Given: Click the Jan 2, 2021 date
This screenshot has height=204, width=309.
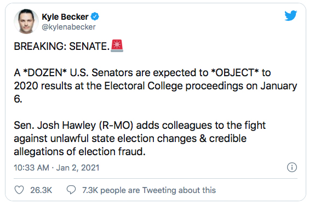Looking at the screenshot, I should (78, 168).
